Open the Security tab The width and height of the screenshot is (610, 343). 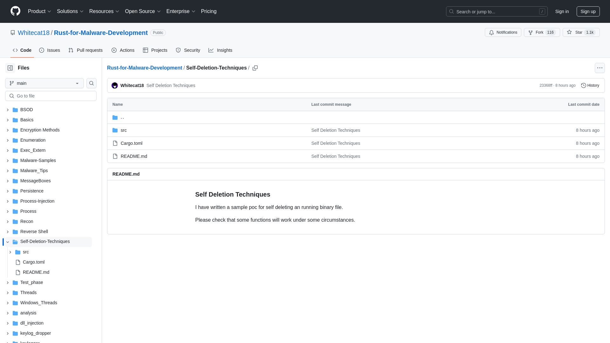(188, 50)
